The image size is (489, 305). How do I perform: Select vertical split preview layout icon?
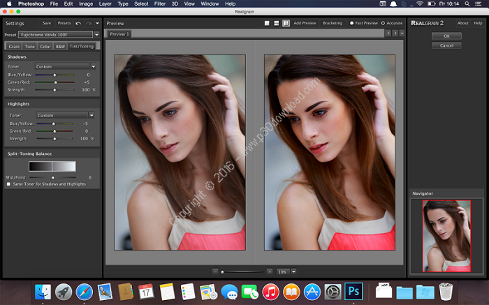tap(286, 23)
